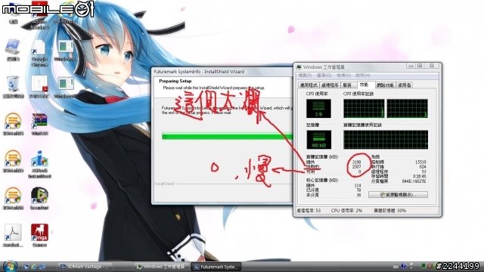Open the Options (選項) menu in Task Manager
This screenshot has width=484, height=272.
(x=324, y=76)
